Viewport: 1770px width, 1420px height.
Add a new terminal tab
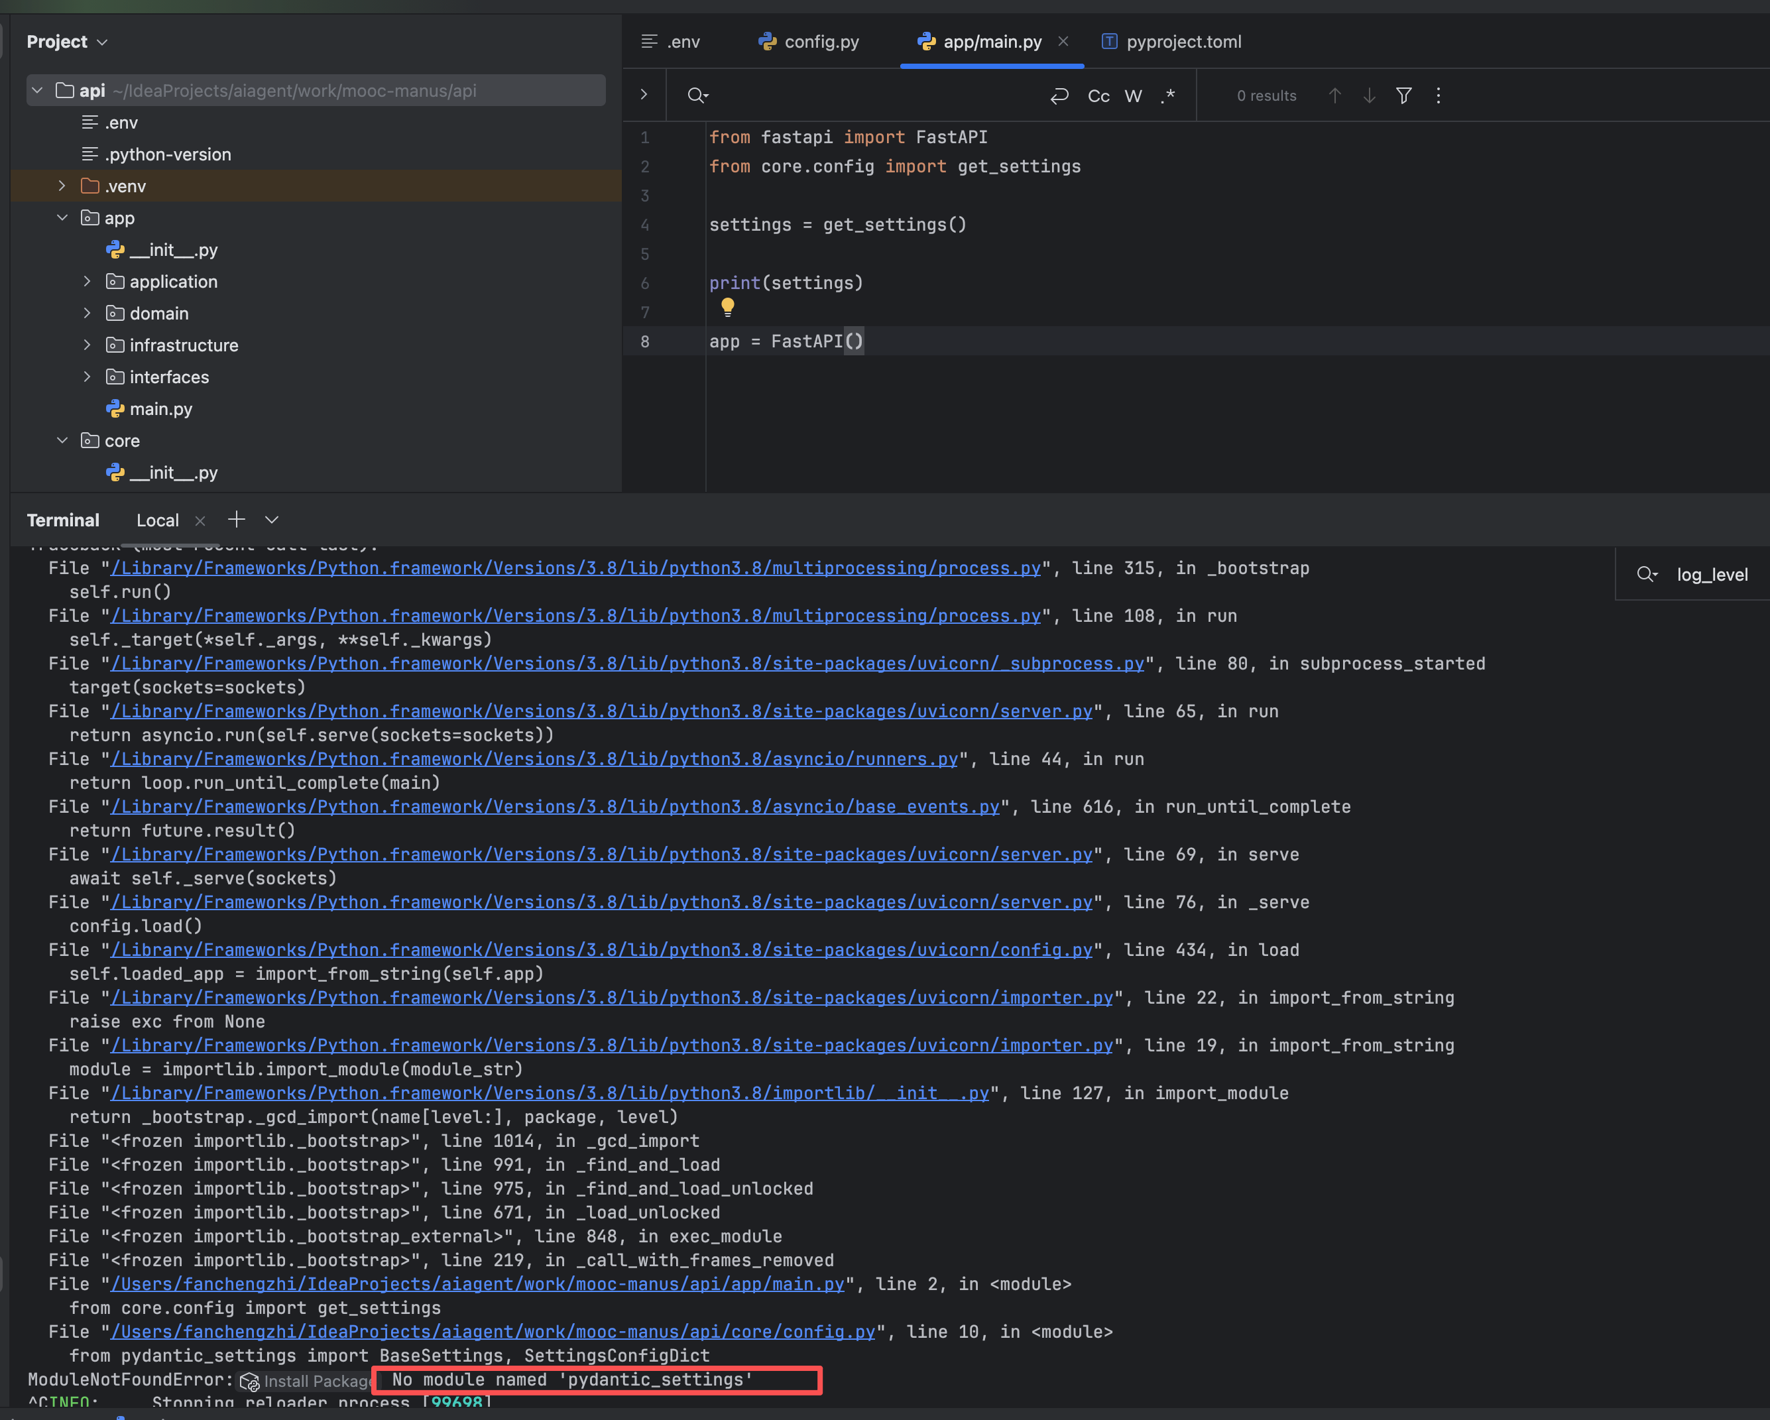pyautogui.click(x=237, y=520)
